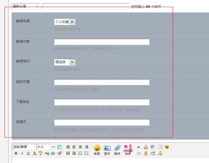Float image to the right

click(x=74, y=153)
